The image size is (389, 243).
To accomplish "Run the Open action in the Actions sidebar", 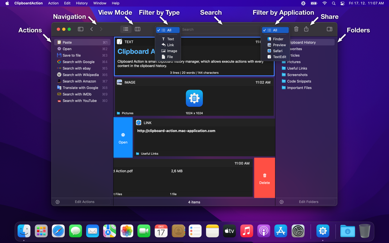I will (82, 49).
